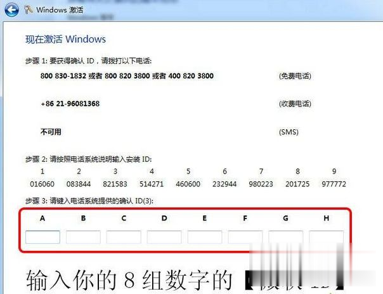This screenshot has height=294, width=383.
Task: Click the 步骤 3 instruction line
Action: pos(89,201)
